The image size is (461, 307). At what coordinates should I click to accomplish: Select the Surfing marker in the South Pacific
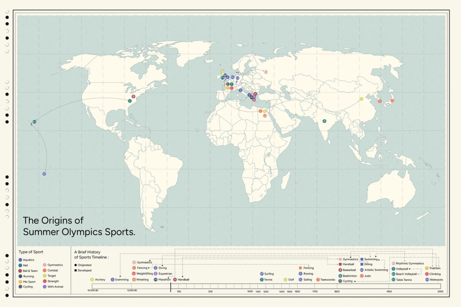[x=44, y=173]
